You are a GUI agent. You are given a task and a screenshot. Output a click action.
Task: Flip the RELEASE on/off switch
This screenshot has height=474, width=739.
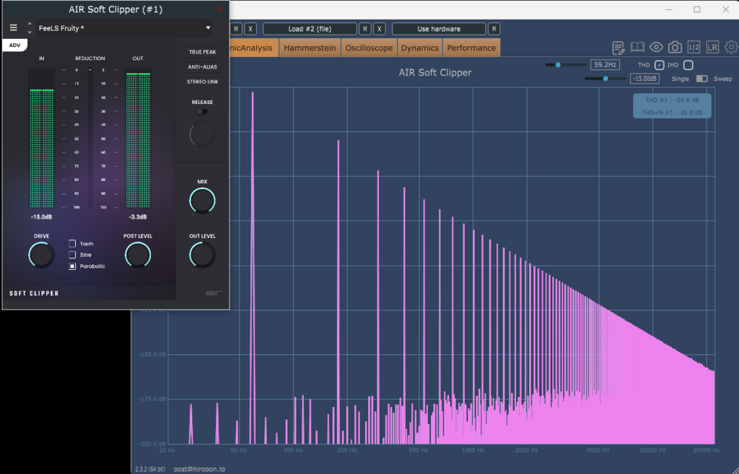[x=202, y=112]
